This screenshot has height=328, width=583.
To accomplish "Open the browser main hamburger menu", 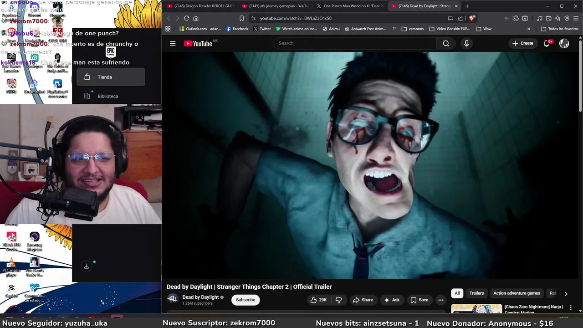I will 576,18.
